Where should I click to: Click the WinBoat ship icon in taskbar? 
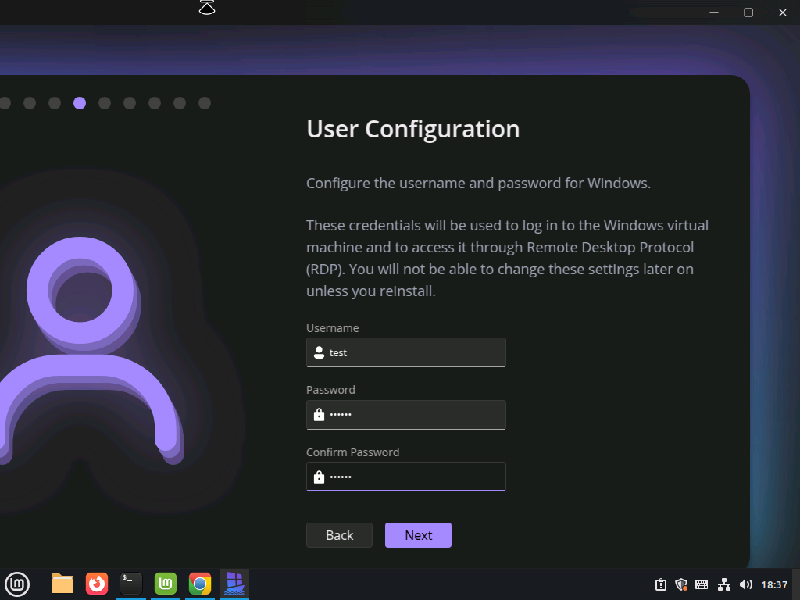234,584
